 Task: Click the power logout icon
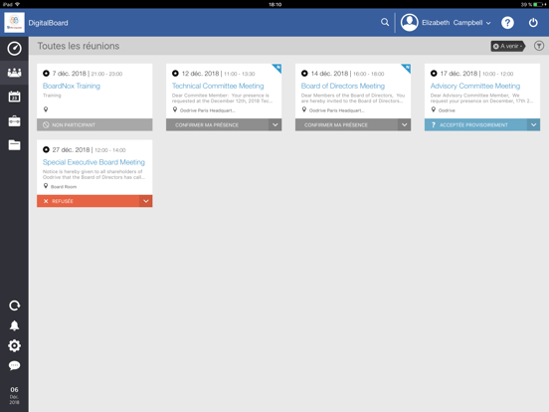pos(533,23)
